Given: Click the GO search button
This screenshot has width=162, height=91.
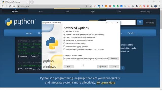Looking at the screenshot, I should (x=140, y=22).
